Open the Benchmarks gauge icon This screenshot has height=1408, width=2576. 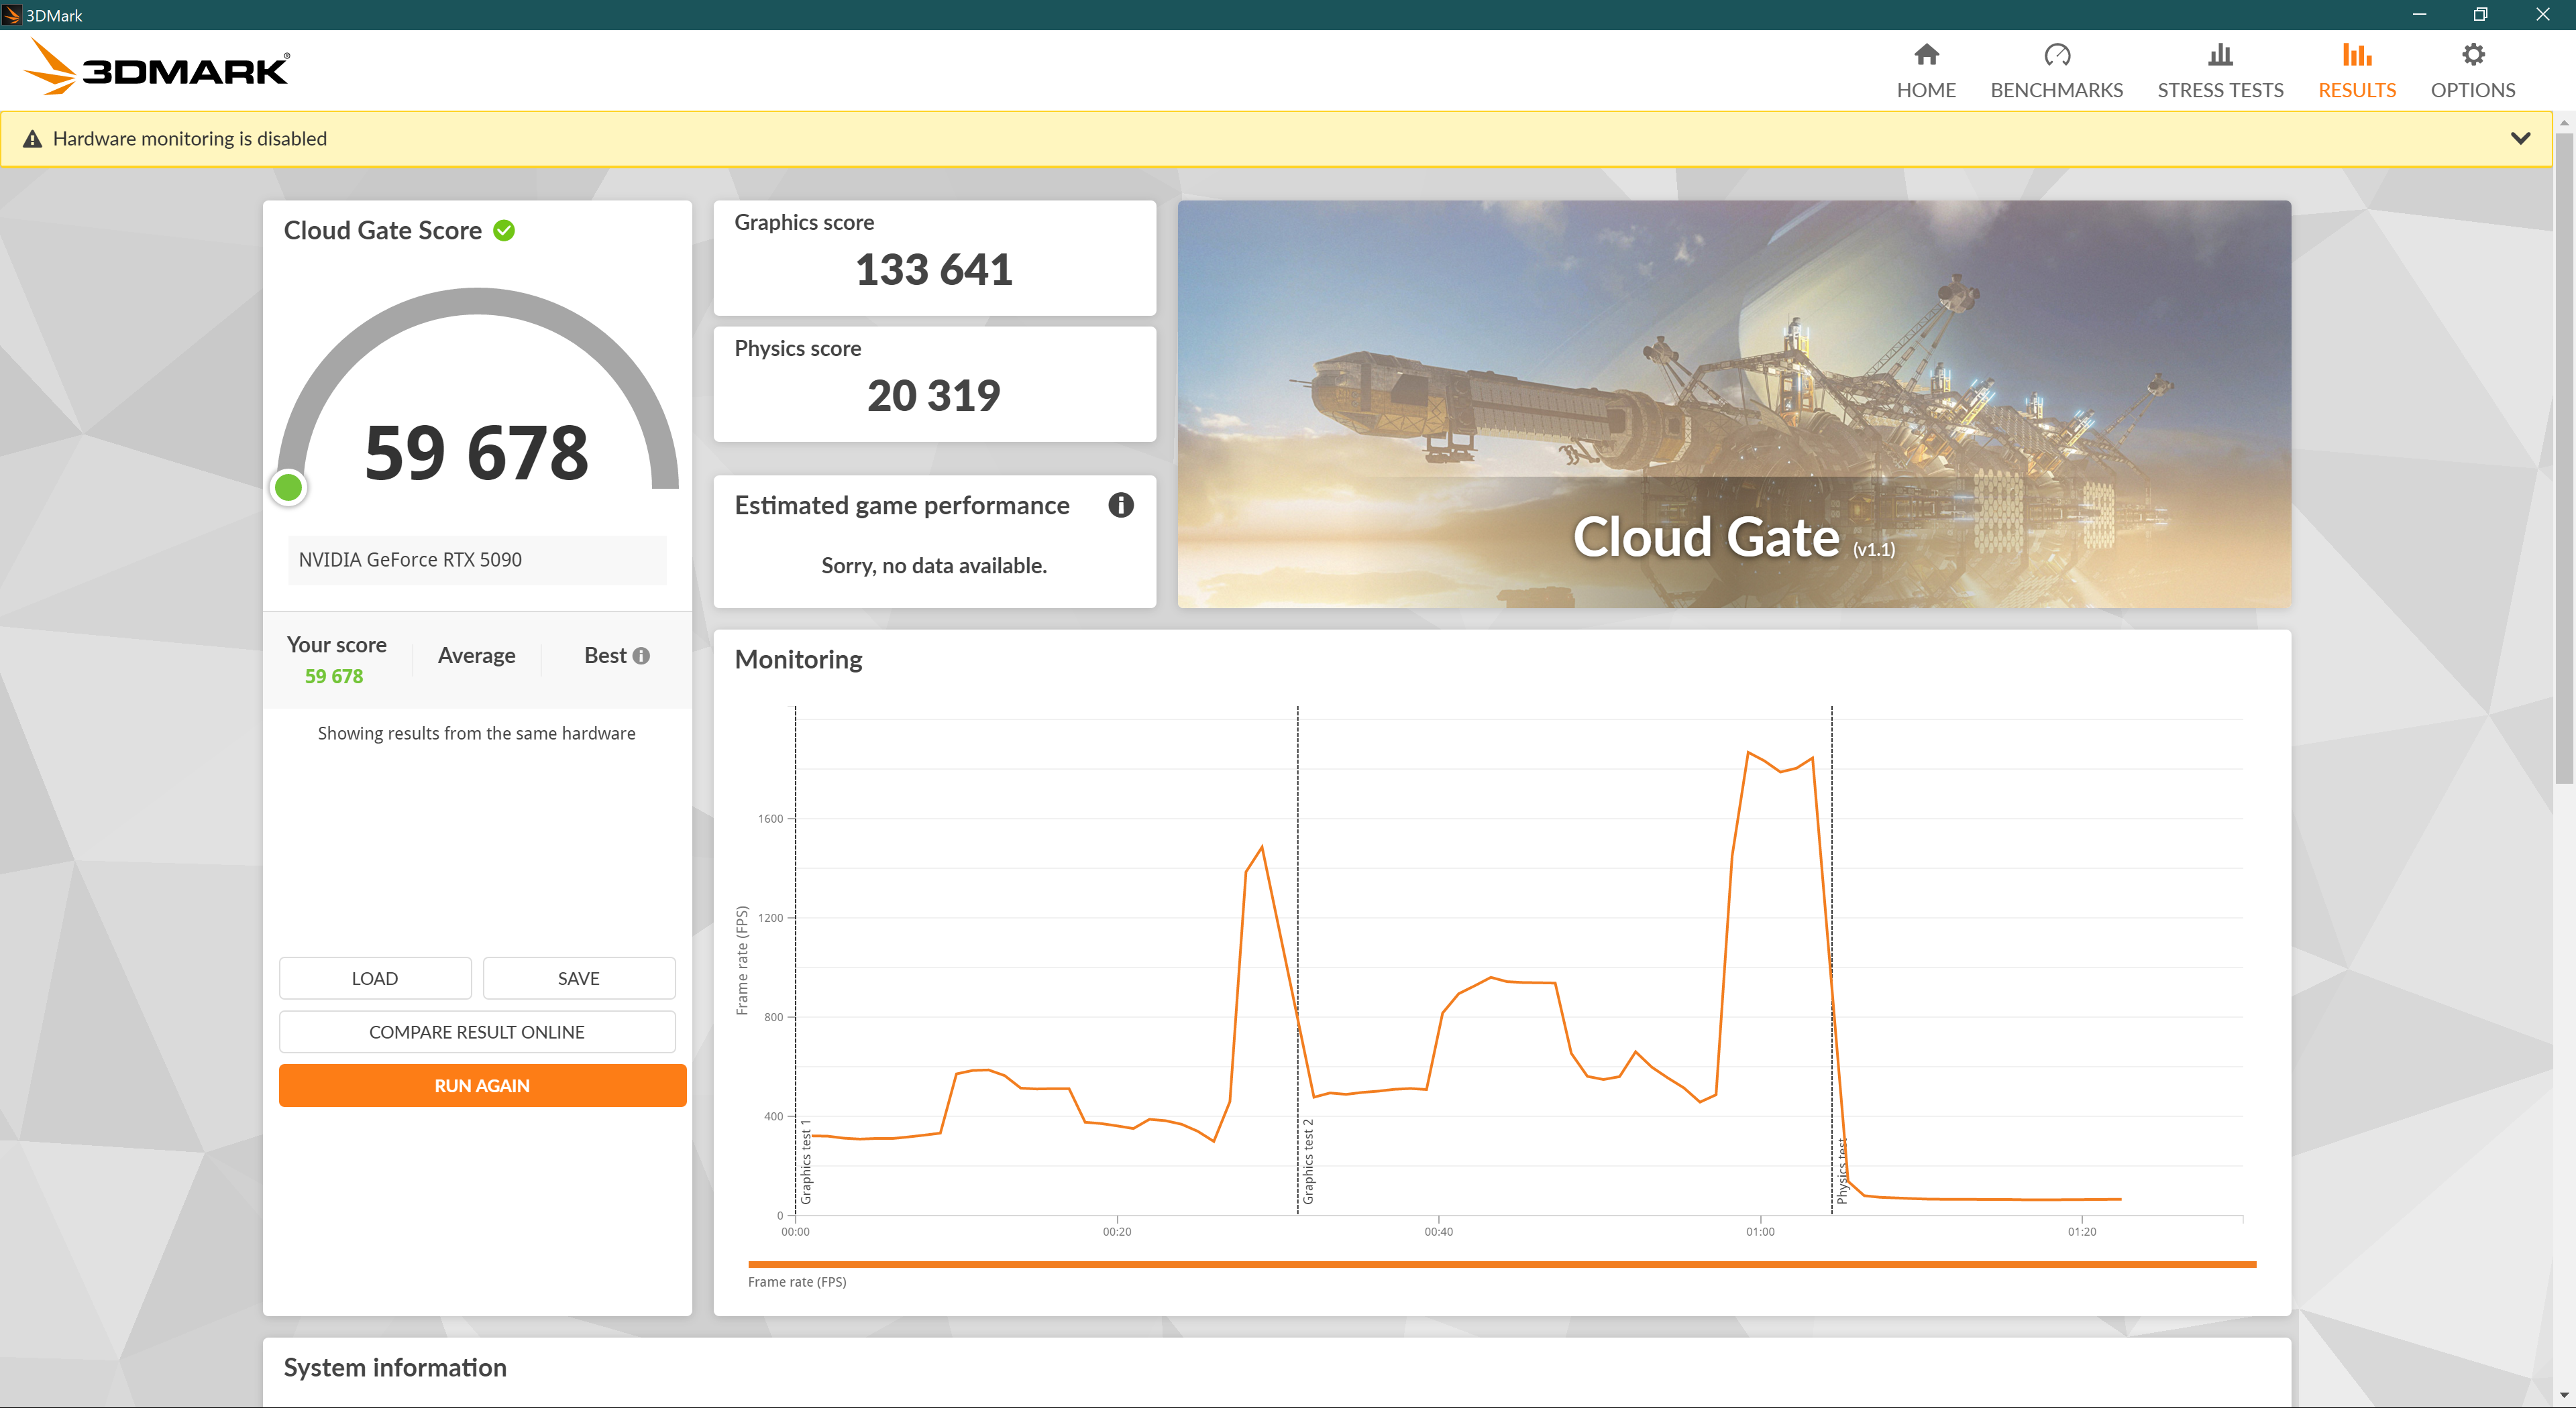tap(2056, 55)
